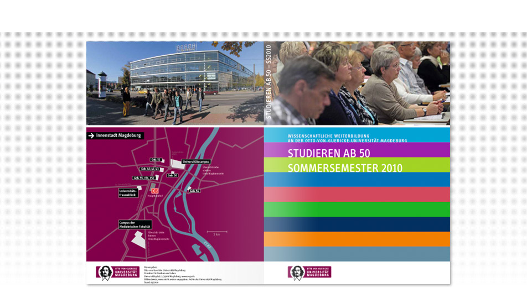Click the Campus der Medizinischen Fakultät label
The width and height of the screenshot is (527, 293).
click(x=134, y=224)
